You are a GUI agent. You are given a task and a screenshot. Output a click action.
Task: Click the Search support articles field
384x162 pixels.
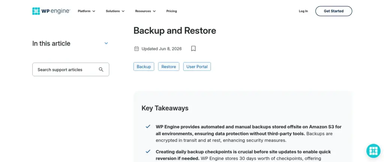[x=71, y=69]
